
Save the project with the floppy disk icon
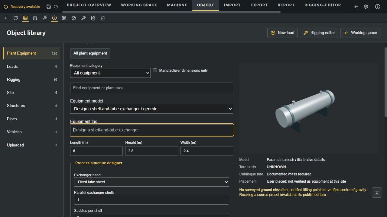(x=49, y=7)
